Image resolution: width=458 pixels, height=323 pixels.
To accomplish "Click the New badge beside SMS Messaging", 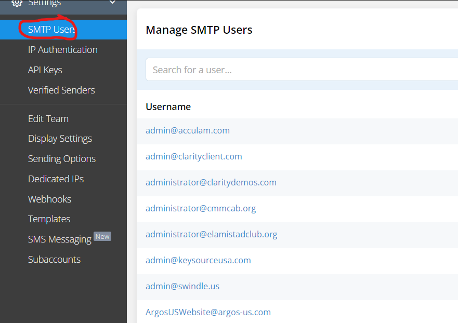I will tap(102, 236).
